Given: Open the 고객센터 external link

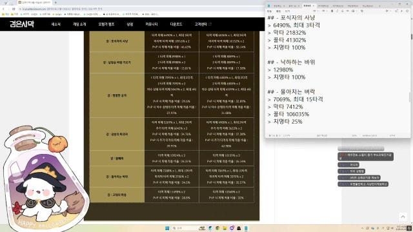Looking at the screenshot, I should (203, 24).
